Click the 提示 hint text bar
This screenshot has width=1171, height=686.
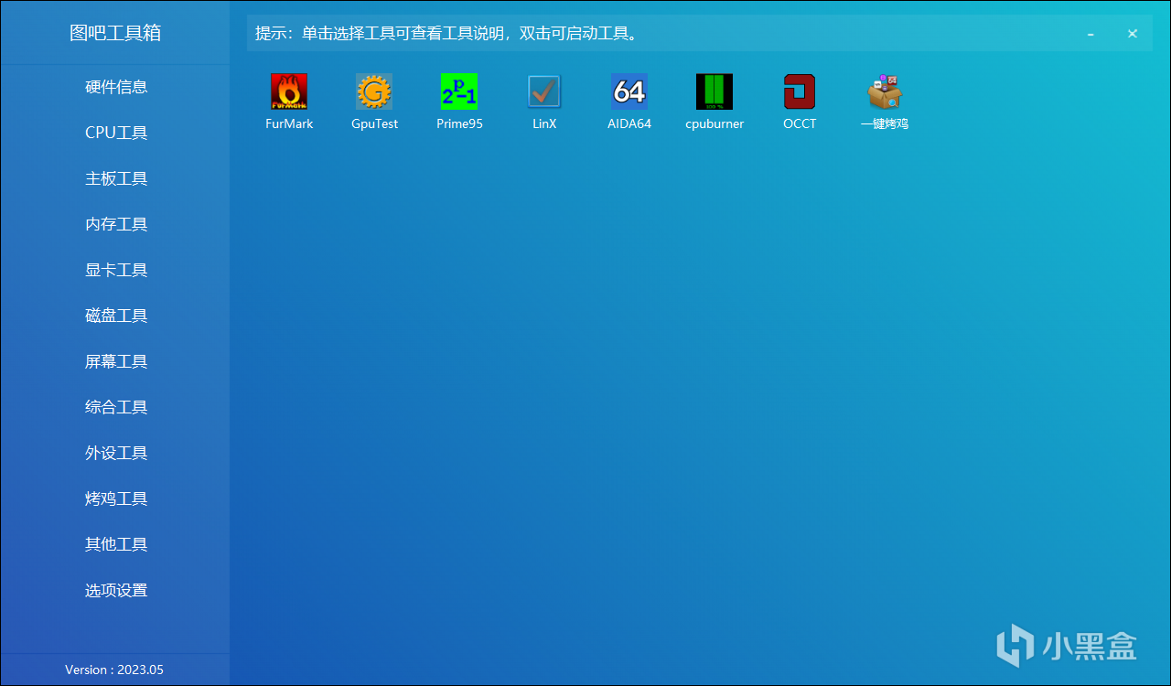(700, 33)
